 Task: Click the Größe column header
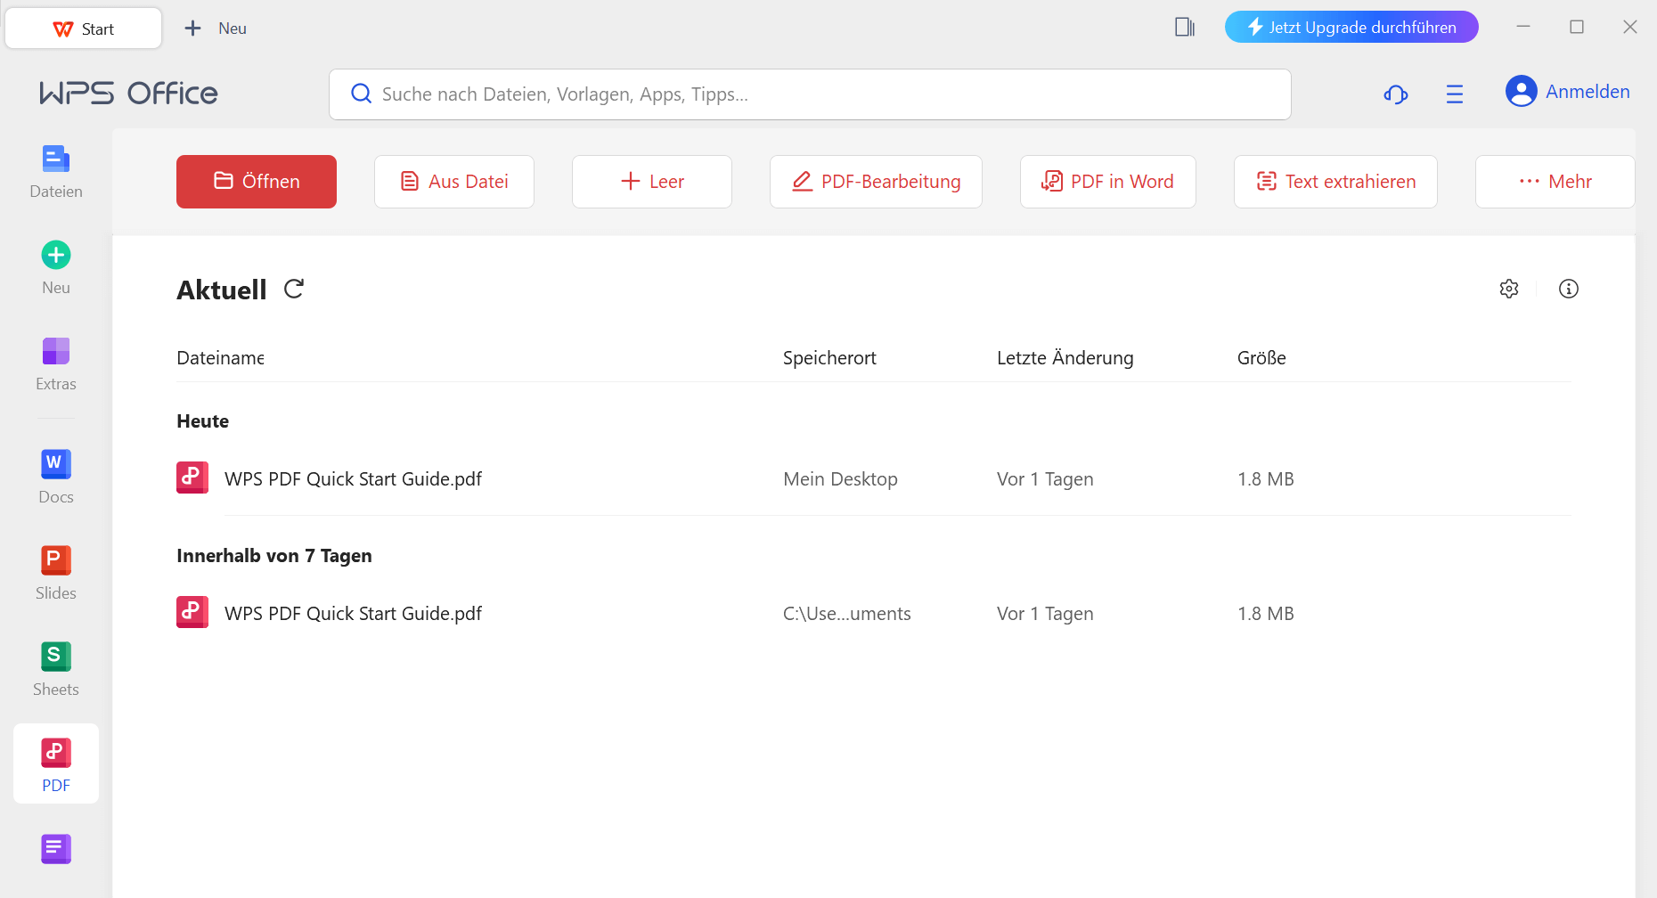(1261, 358)
